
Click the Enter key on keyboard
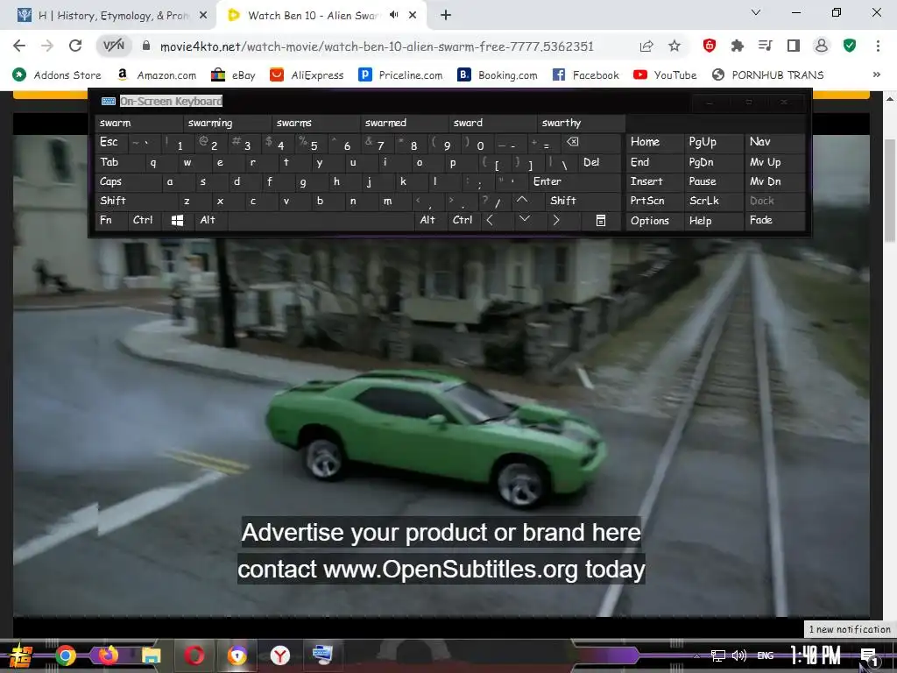(575, 181)
